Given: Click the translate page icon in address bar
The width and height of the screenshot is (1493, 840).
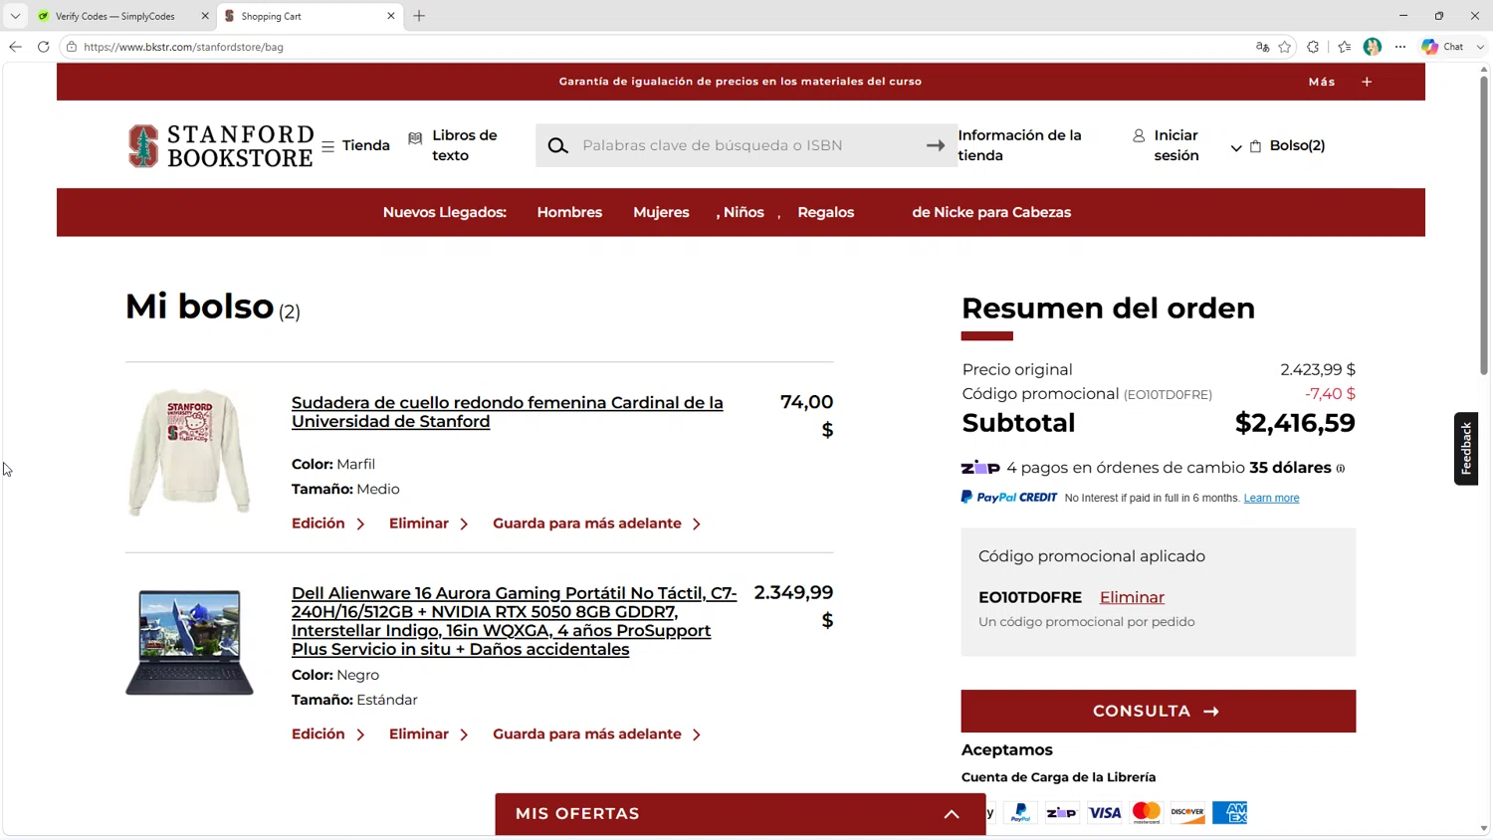Looking at the screenshot, I should [1262, 47].
